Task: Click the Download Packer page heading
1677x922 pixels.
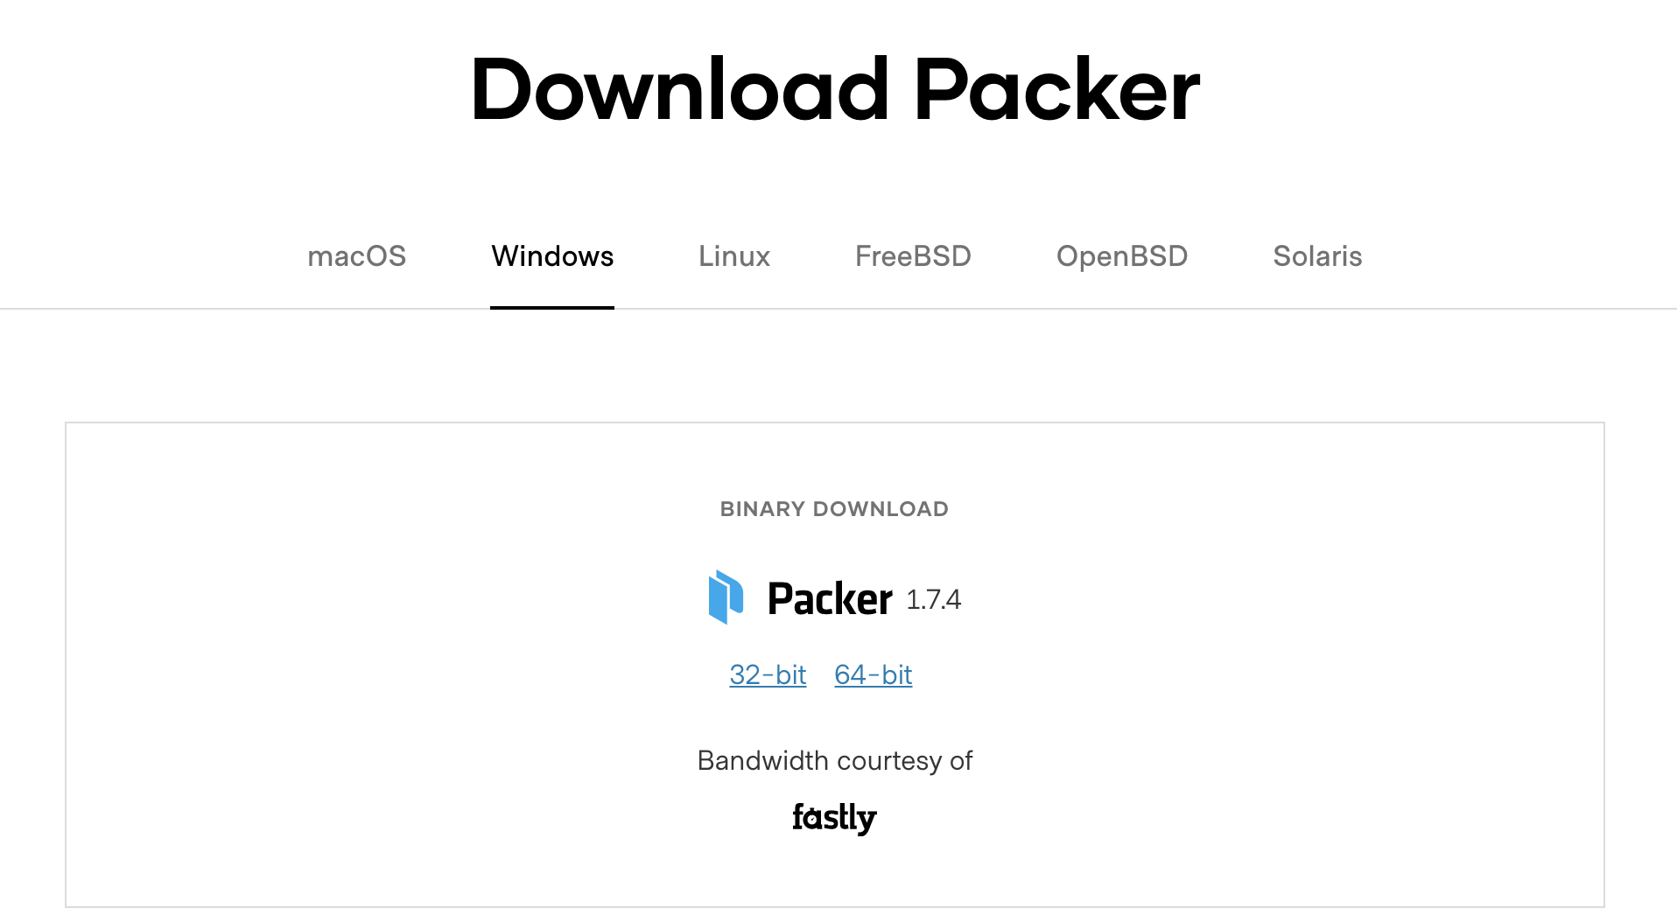Action: coord(835,89)
